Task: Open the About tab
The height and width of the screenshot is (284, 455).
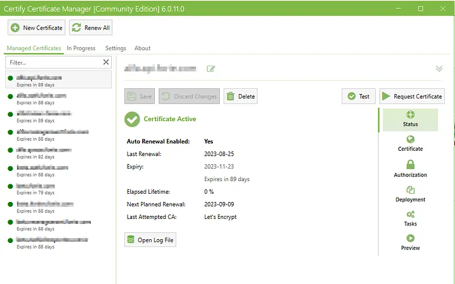Action: click(x=142, y=48)
